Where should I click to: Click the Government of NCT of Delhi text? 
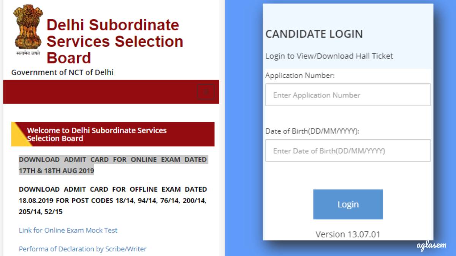click(x=62, y=72)
